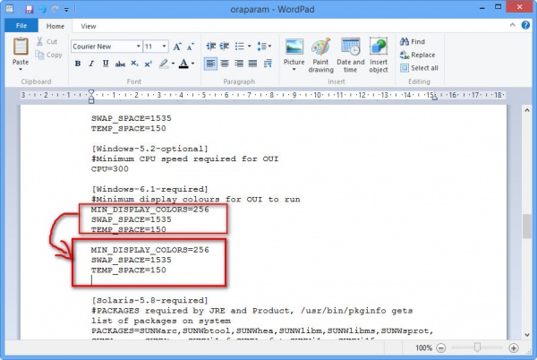
Task: Toggle subscript formatting
Action: pyautogui.click(x=134, y=64)
